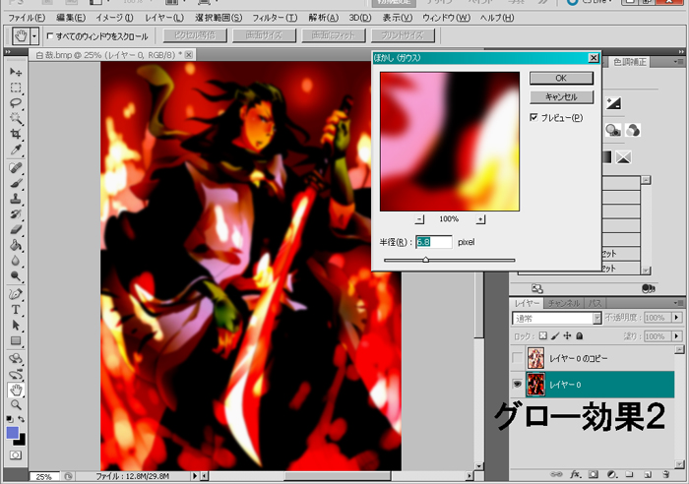
Task: Show the レイヤー 0 のコピー layer
Action: (517, 356)
